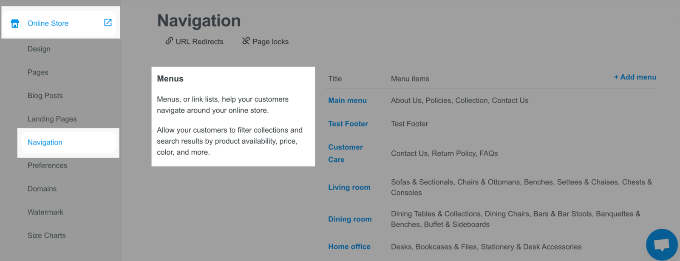Open URL Redirects link
This screenshot has width=680, height=261.
[x=199, y=42]
